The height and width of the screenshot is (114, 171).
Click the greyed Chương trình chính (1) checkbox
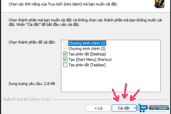coord(65,43)
